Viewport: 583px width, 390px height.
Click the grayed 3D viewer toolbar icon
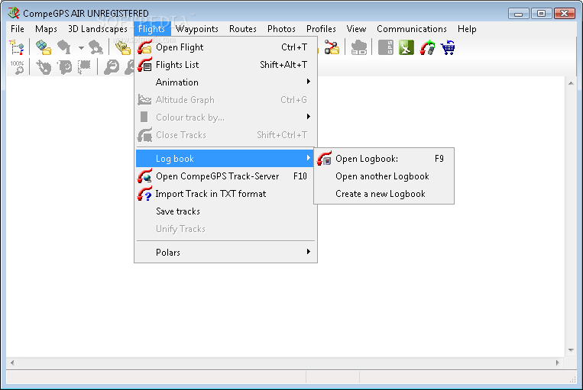(359, 47)
